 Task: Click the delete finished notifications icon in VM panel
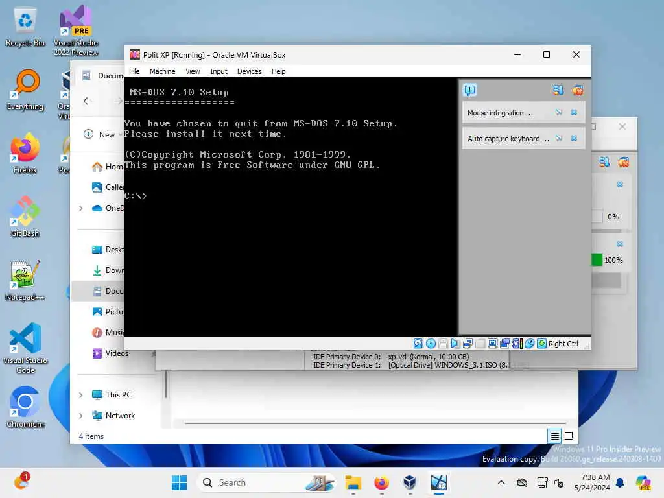click(578, 89)
